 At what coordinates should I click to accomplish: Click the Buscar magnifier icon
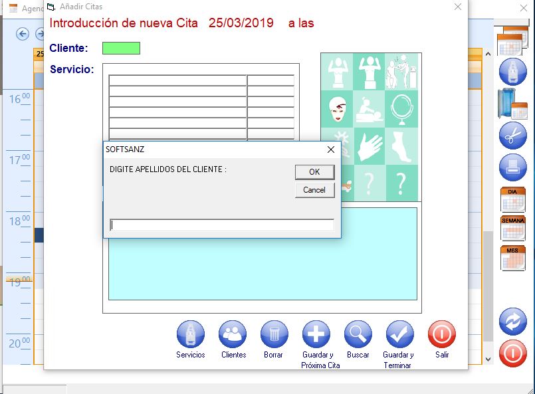(x=358, y=334)
